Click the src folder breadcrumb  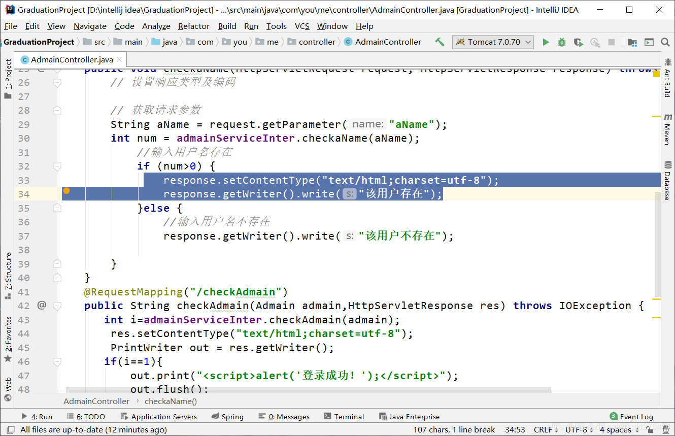(x=94, y=42)
